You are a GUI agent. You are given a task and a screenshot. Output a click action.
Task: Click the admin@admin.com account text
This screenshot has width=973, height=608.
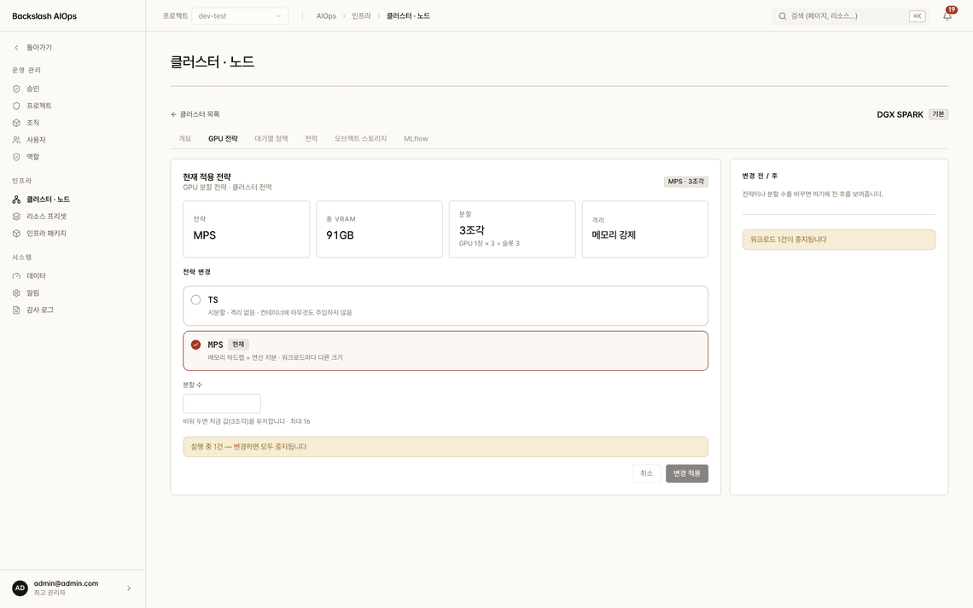pyautogui.click(x=66, y=583)
